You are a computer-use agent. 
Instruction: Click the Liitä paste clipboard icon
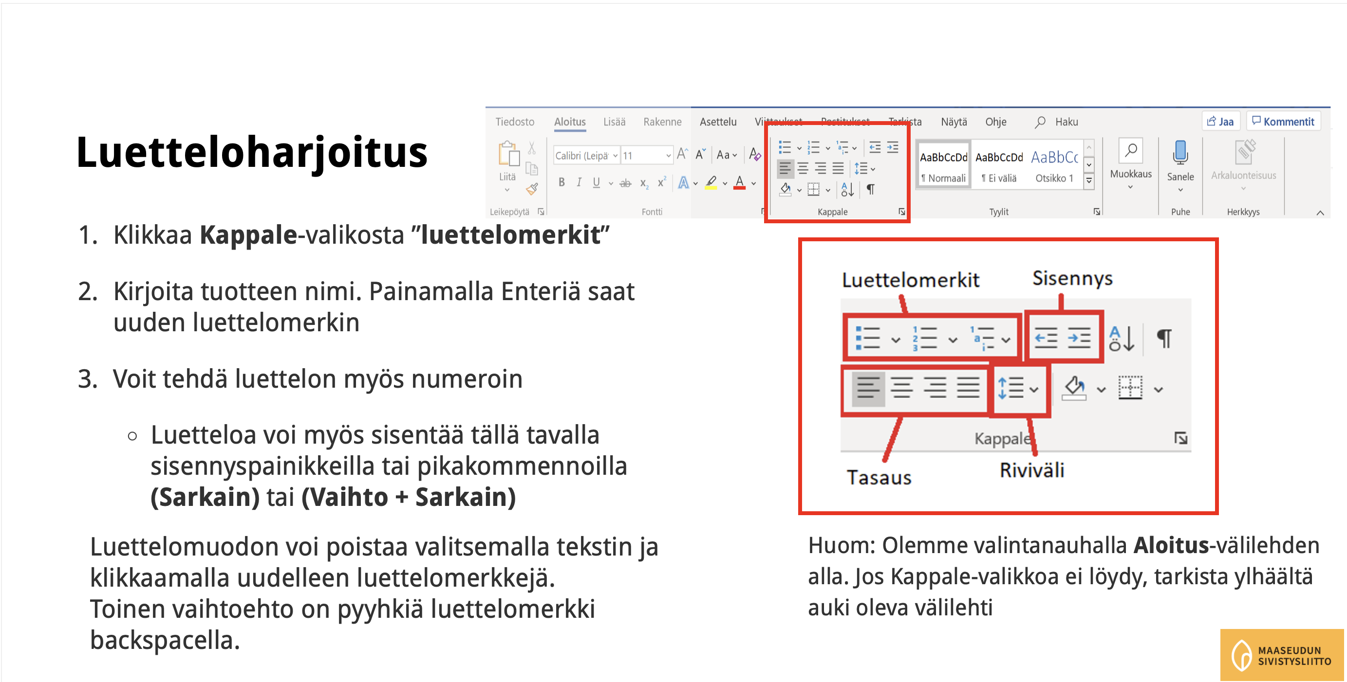point(508,154)
